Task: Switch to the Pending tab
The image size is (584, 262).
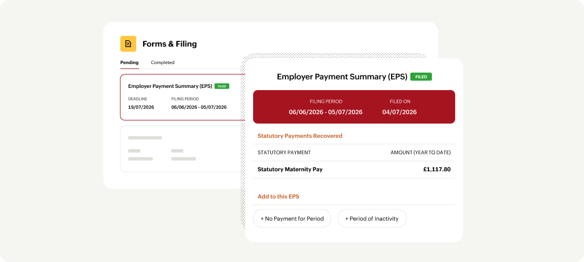Action: (129, 62)
